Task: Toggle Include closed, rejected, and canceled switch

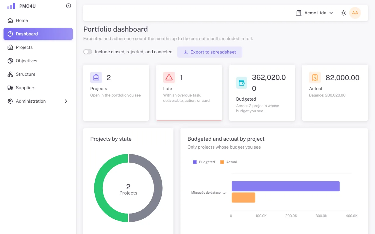Action: click(x=88, y=52)
